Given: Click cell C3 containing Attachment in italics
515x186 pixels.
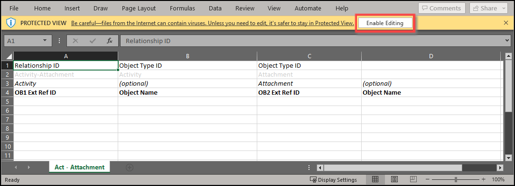Looking at the screenshot, I should pos(309,83).
